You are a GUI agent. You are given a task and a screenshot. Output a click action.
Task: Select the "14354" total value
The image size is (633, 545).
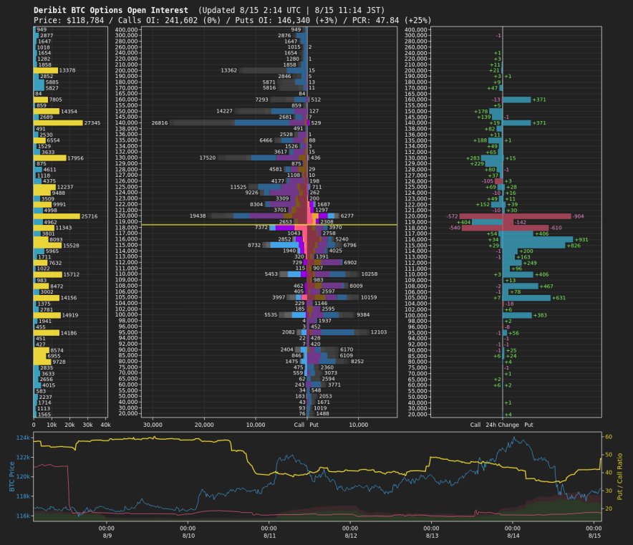(x=69, y=112)
